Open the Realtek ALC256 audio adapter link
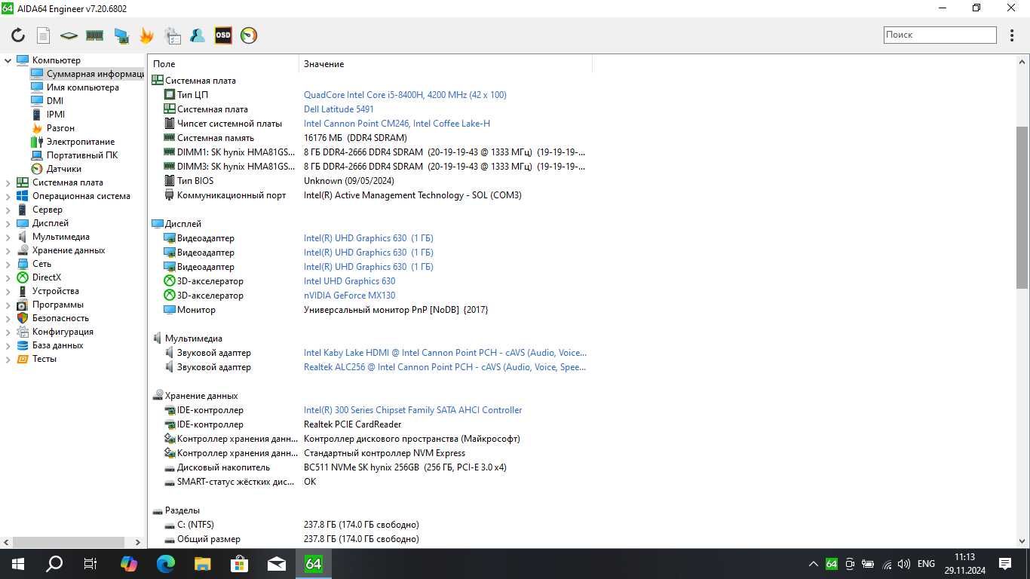This screenshot has width=1030, height=579. [445, 367]
